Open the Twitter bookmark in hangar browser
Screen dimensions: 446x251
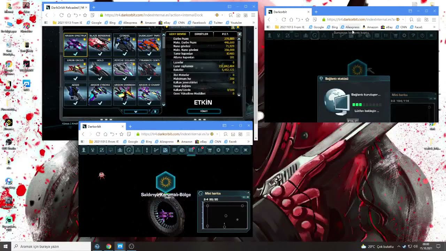coord(216,23)
